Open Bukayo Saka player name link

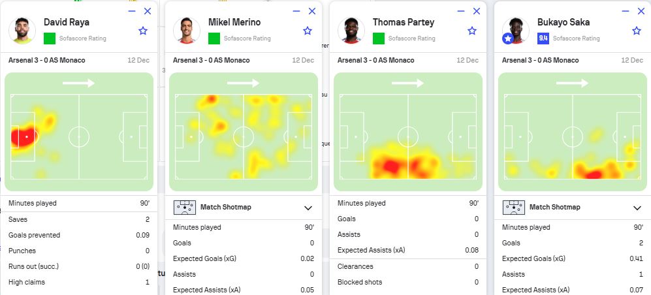564,22
